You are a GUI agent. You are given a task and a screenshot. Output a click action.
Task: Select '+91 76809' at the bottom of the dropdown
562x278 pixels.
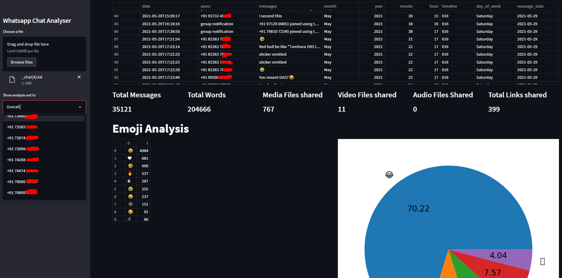(x=22, y=192)
